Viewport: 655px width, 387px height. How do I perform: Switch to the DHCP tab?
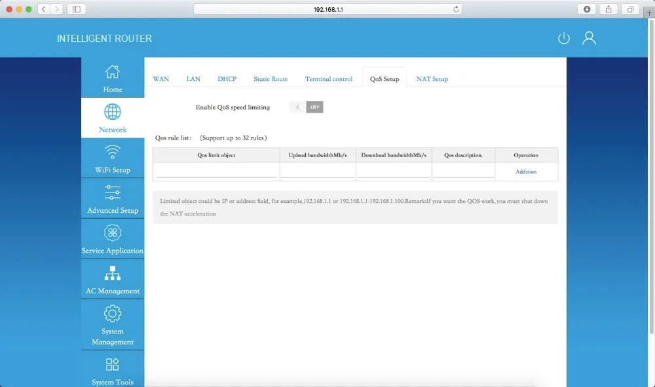(x=227, y=79)
